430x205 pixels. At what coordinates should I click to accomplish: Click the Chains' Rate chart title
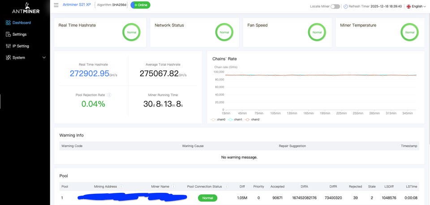coord(224,59)
